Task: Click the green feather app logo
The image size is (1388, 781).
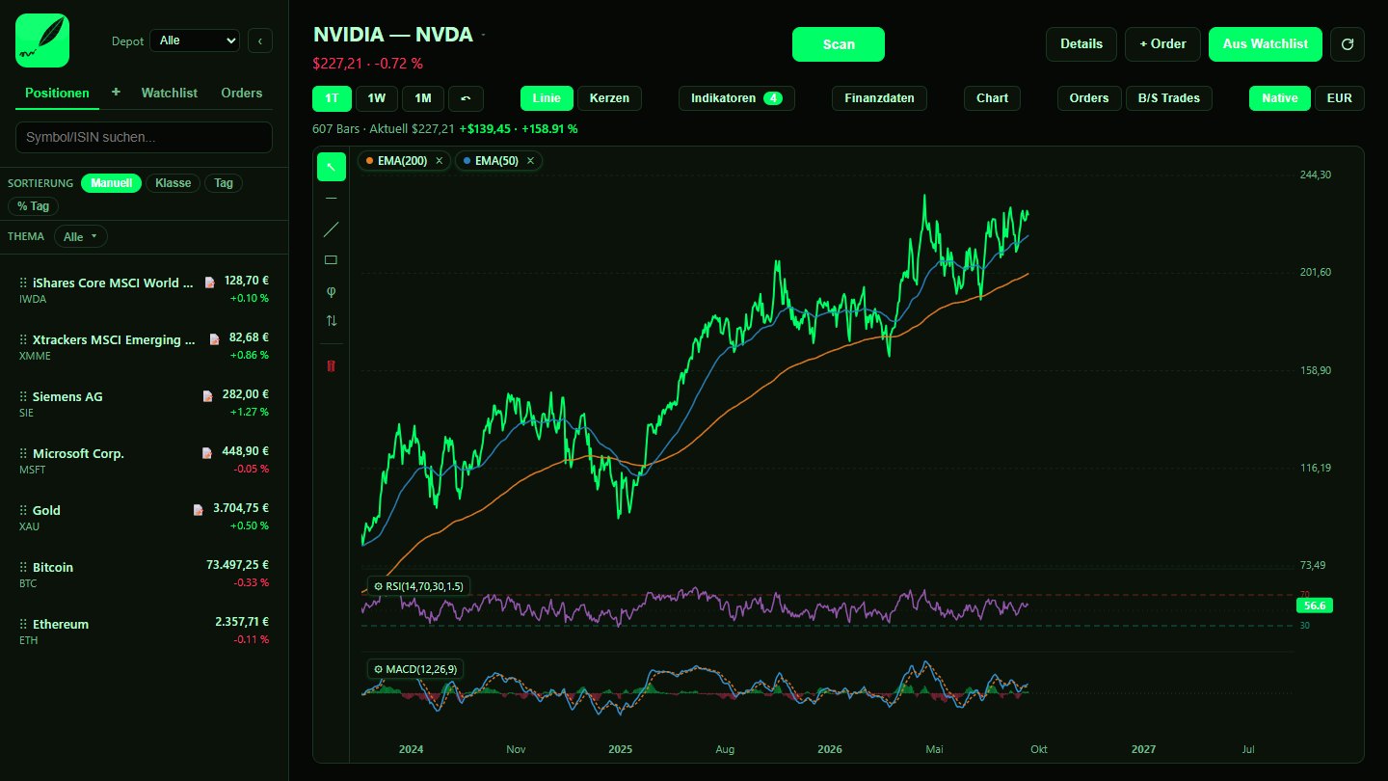Action: click(42, 40)
